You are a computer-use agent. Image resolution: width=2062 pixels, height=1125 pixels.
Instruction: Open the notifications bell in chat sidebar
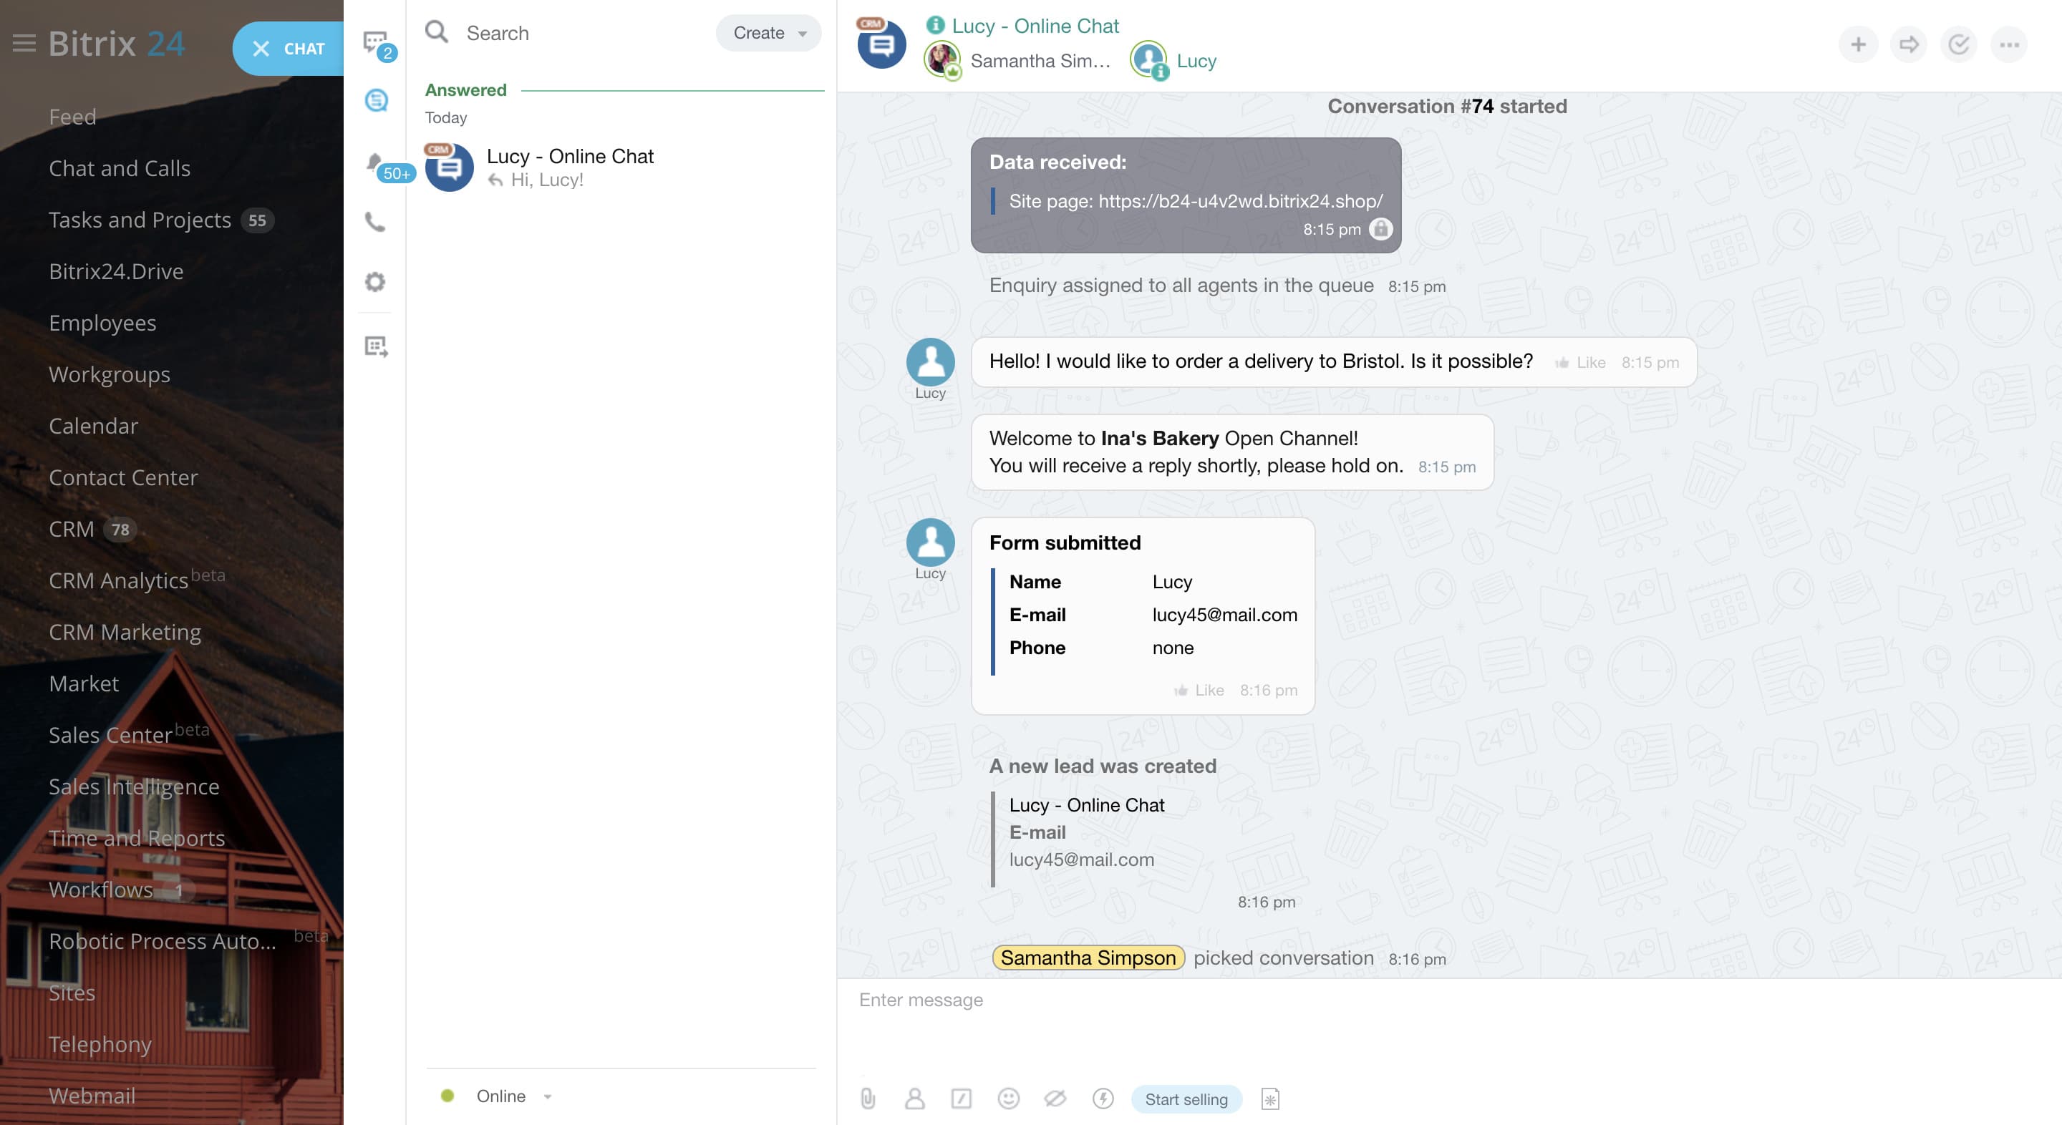374,163
